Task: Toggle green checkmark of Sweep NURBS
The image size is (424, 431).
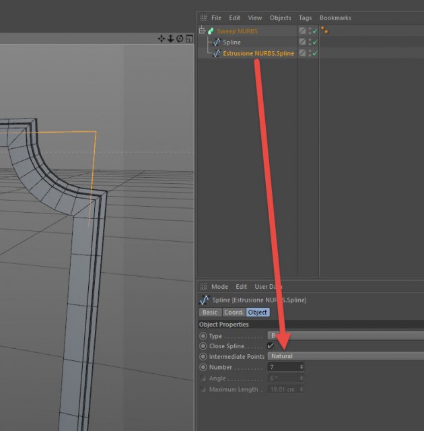Action: tap(315, 31)
